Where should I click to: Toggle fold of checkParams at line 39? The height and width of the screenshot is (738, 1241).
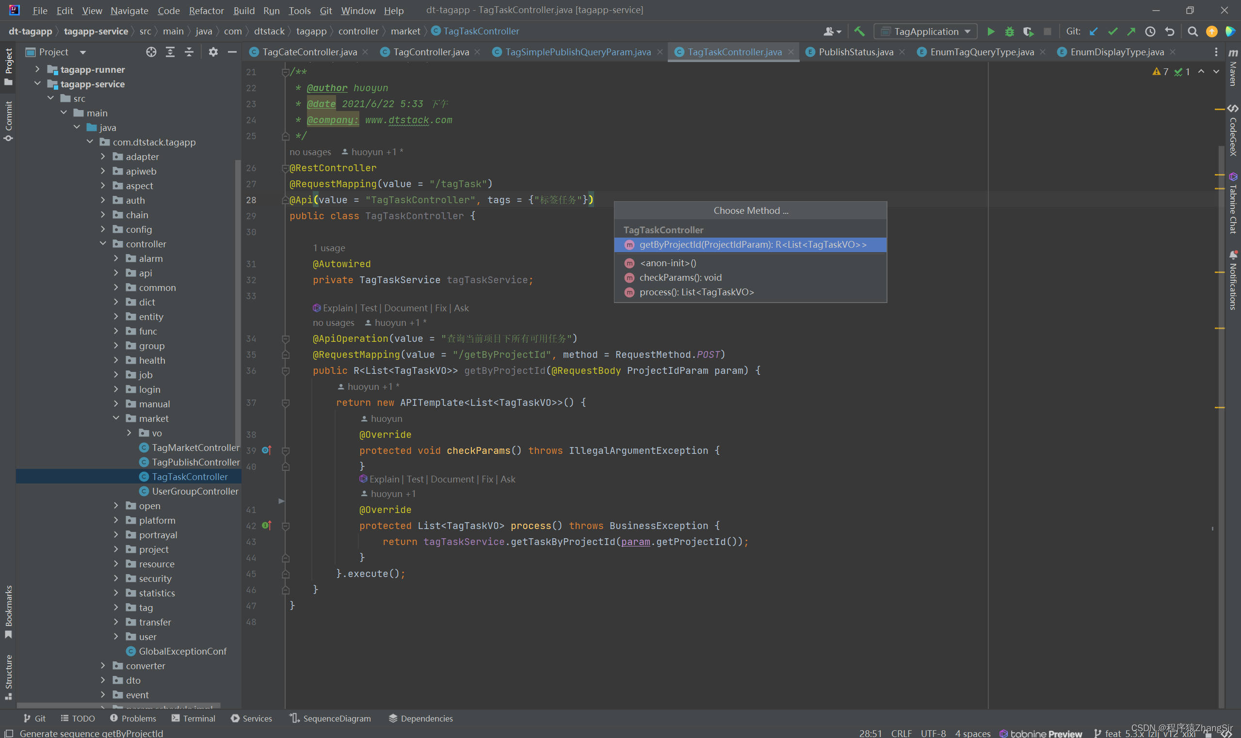tap(286, 450)
